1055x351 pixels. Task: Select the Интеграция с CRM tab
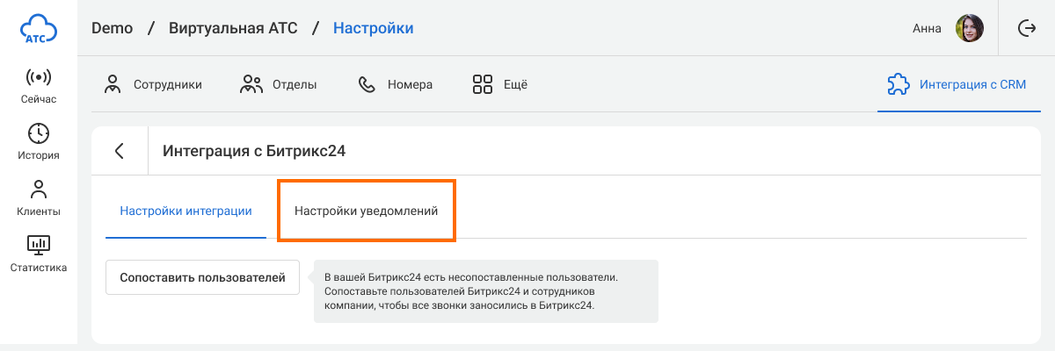click(x=958, y=85)
